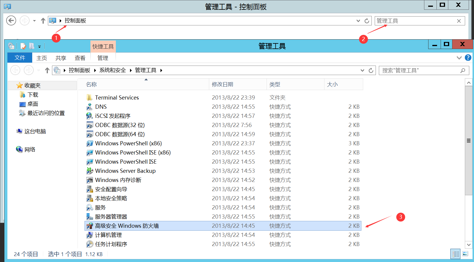The image size is (474, 262).
Task: Sort by the 修改日期 column header
Action: tap(238, 84)
